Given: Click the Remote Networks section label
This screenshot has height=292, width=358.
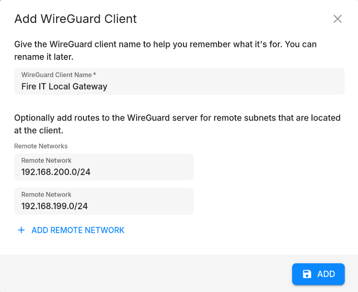Looking at the screenshot, I should 41,146.
